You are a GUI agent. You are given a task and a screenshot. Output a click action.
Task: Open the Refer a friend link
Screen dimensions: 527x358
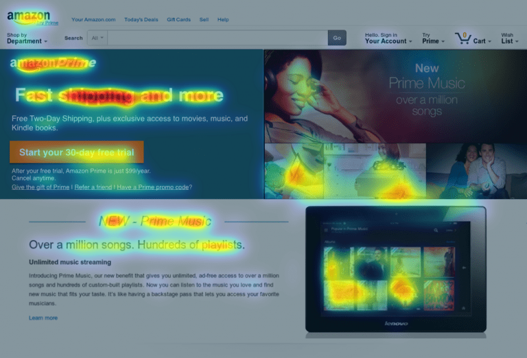tap(93, 187)
